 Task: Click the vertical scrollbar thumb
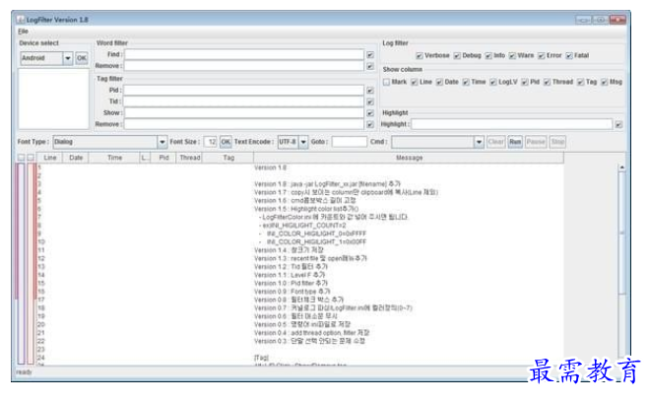point(621,233)
